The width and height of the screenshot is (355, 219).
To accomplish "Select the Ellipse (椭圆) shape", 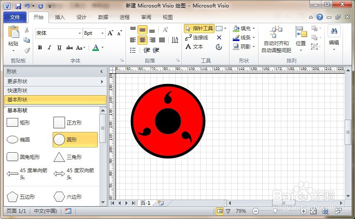I will 19,140.
